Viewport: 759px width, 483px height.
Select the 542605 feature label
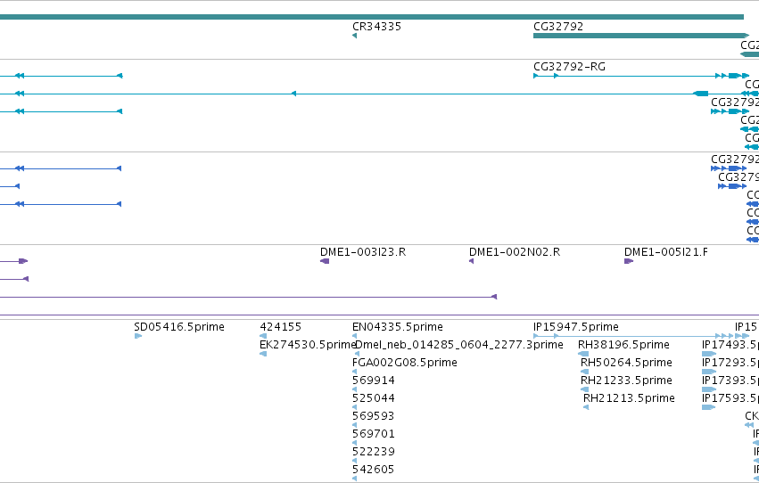[373, 470]
